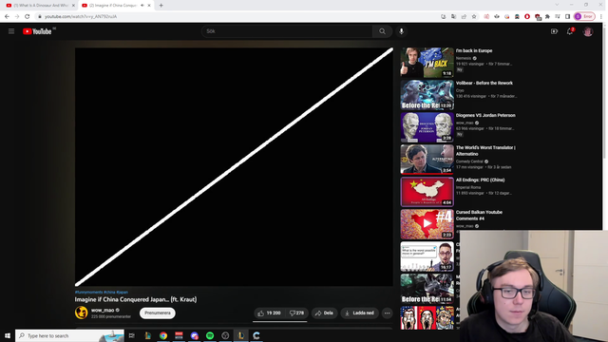Click the YouTube search magnifier button
This screenshot has height=342, width=608.
click(x=382, y=31)
